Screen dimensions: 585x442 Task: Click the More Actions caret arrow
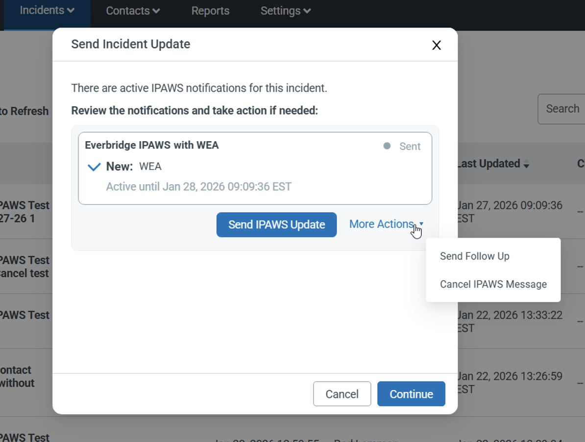421,224
